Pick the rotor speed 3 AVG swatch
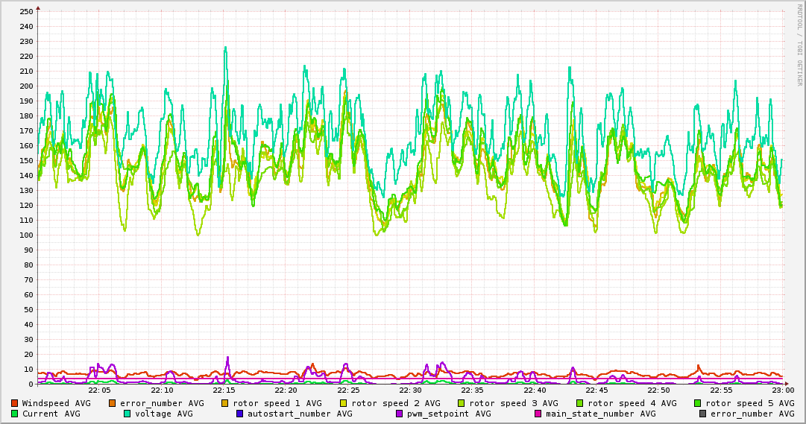Viewport: 806px width, 424px height. coord(462,403)
